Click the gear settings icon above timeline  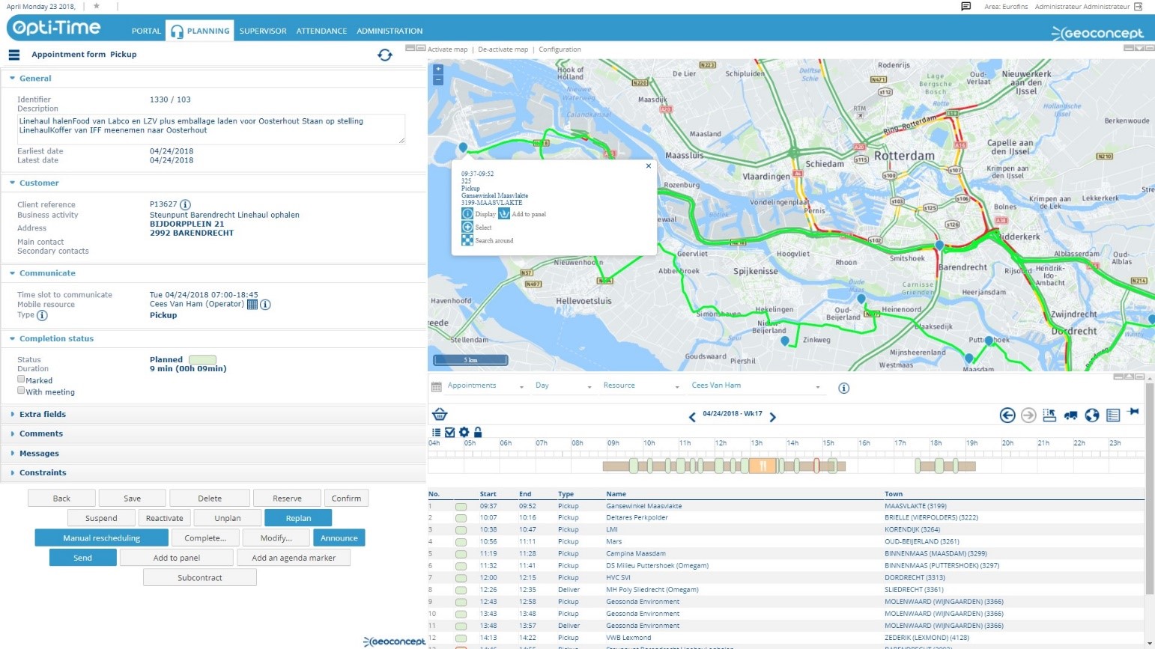(464, 432)
